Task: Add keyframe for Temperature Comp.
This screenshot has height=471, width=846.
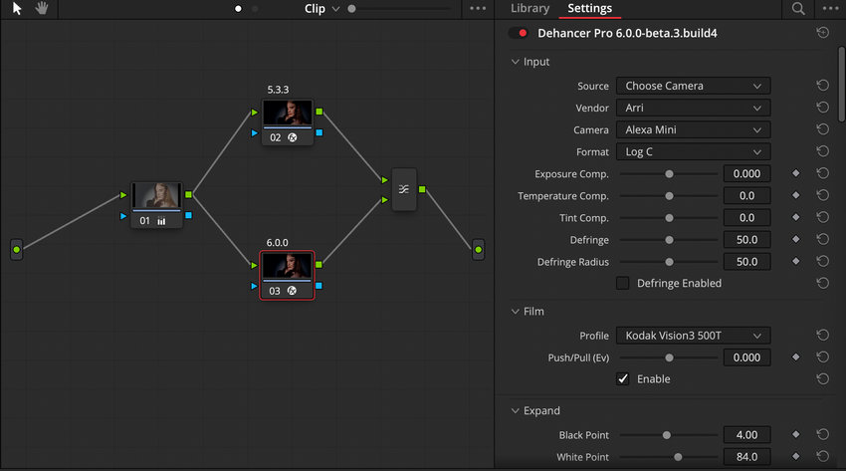Action: pyautogui.click(x=796, y=195)
